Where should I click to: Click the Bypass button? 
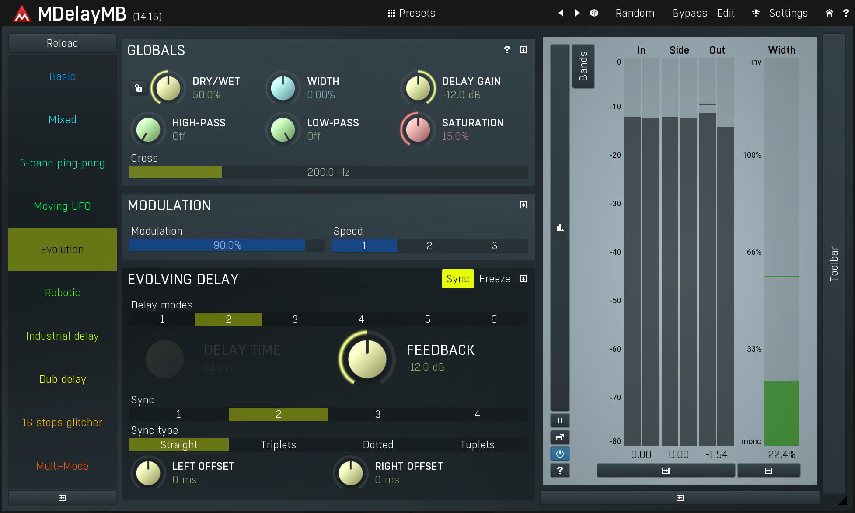click(x=689, y=13)
